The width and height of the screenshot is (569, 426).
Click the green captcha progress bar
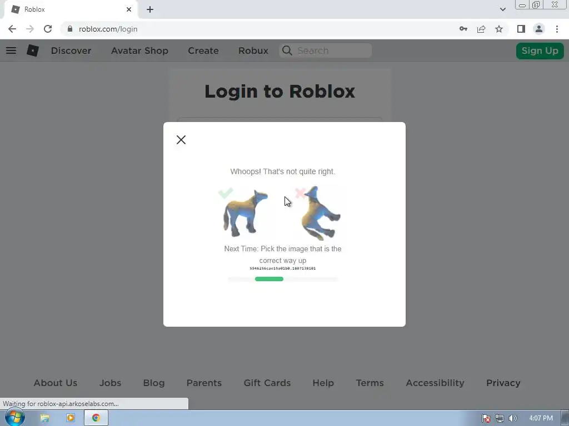coord(269,279)
